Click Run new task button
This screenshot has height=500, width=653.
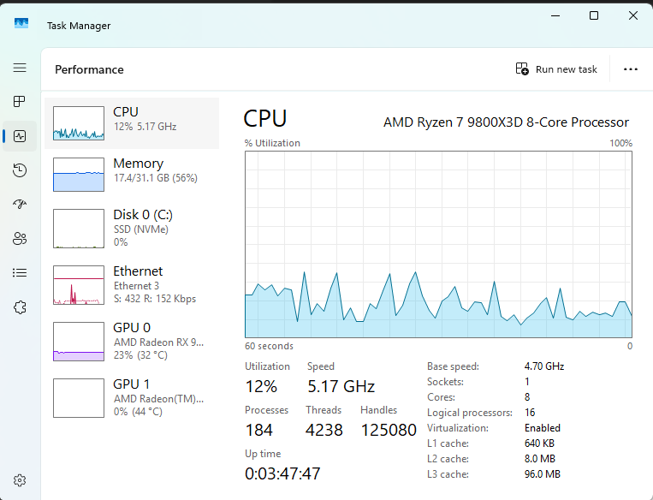556,69
